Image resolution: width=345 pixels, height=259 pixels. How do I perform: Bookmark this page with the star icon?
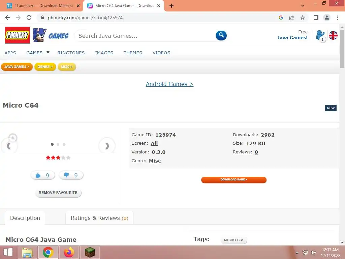click(303, 18)
